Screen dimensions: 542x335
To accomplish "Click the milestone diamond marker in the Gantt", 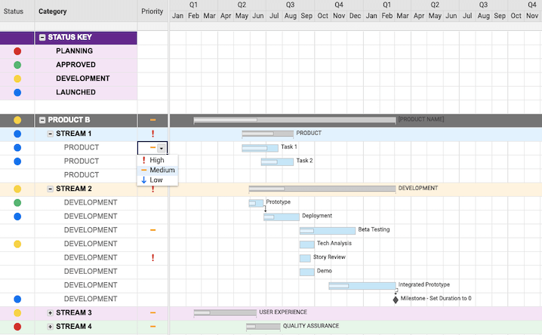I will (395, 299).
